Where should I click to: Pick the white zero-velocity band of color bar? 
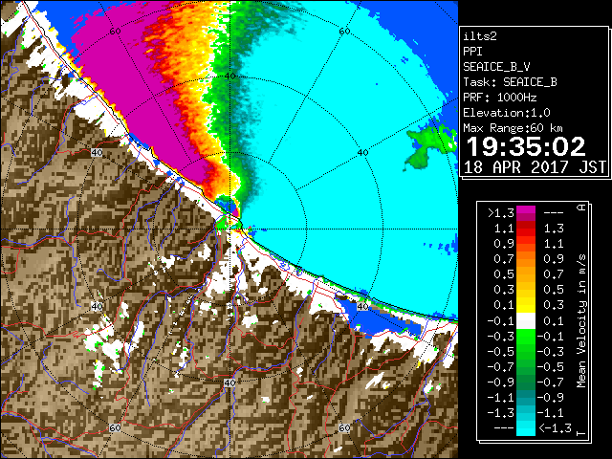(526, 321)
